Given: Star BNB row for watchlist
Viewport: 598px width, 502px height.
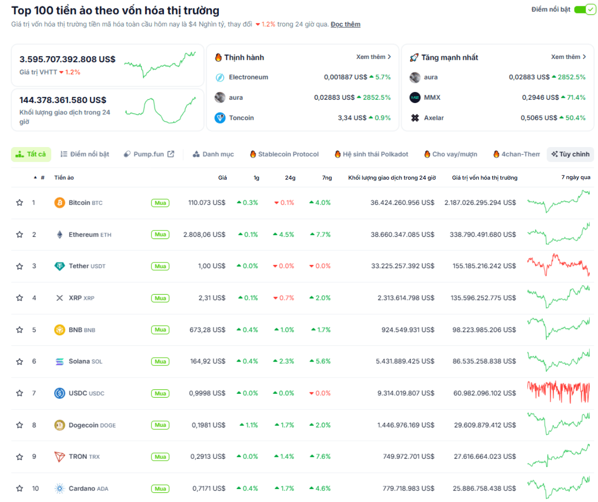Looking at the screenshot, I should coord(20,330).
